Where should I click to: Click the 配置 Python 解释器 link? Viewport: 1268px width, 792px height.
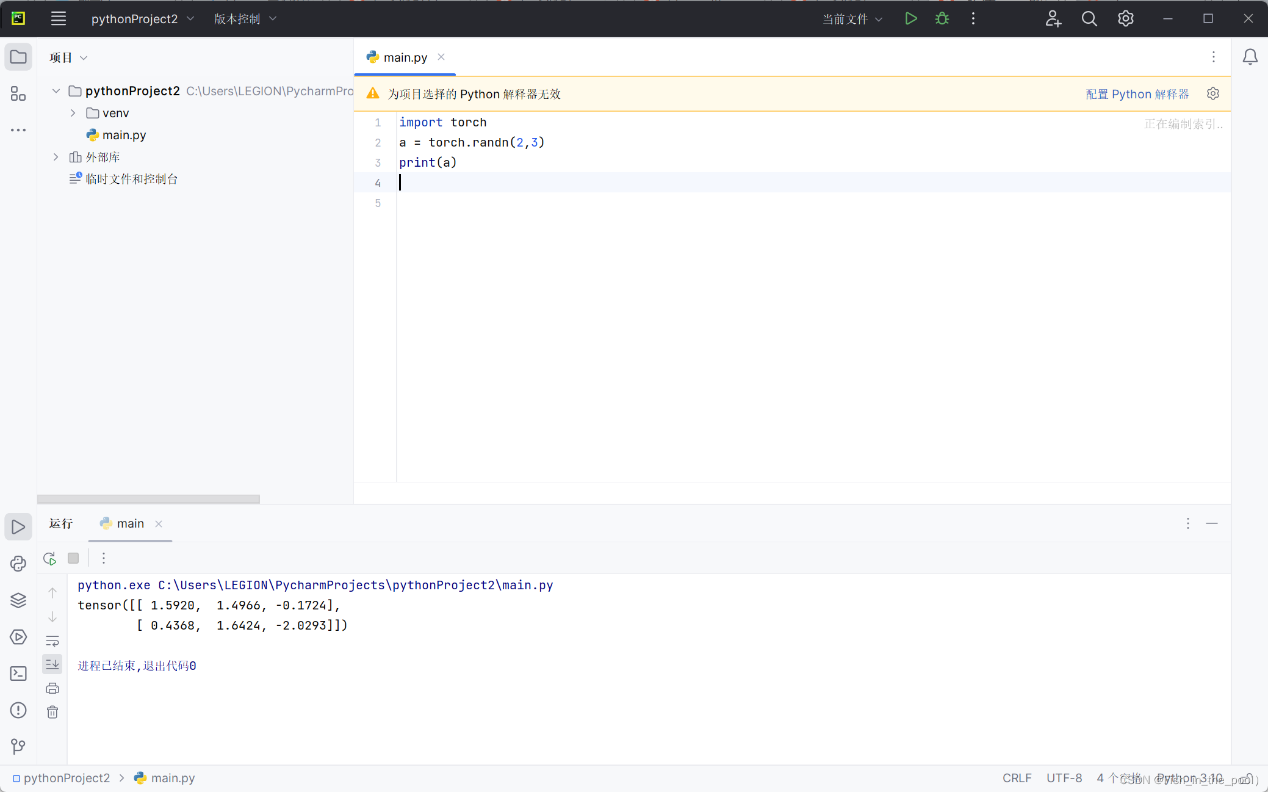[1137, 94]
